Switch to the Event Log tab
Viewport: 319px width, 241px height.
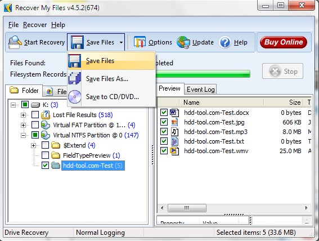click(201, 90)
